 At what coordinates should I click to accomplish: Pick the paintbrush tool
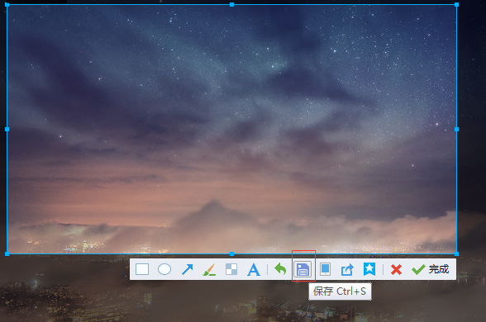tap(209, 269)
